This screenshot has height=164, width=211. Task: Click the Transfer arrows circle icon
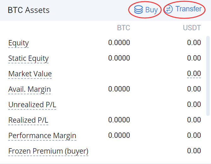click(168, 9)
